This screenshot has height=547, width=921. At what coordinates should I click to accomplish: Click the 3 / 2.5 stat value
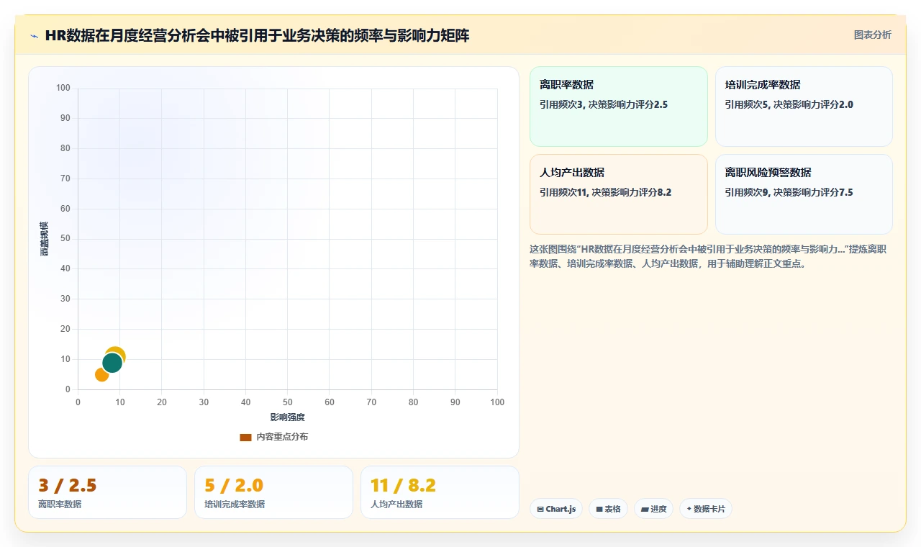click(67, 486)
